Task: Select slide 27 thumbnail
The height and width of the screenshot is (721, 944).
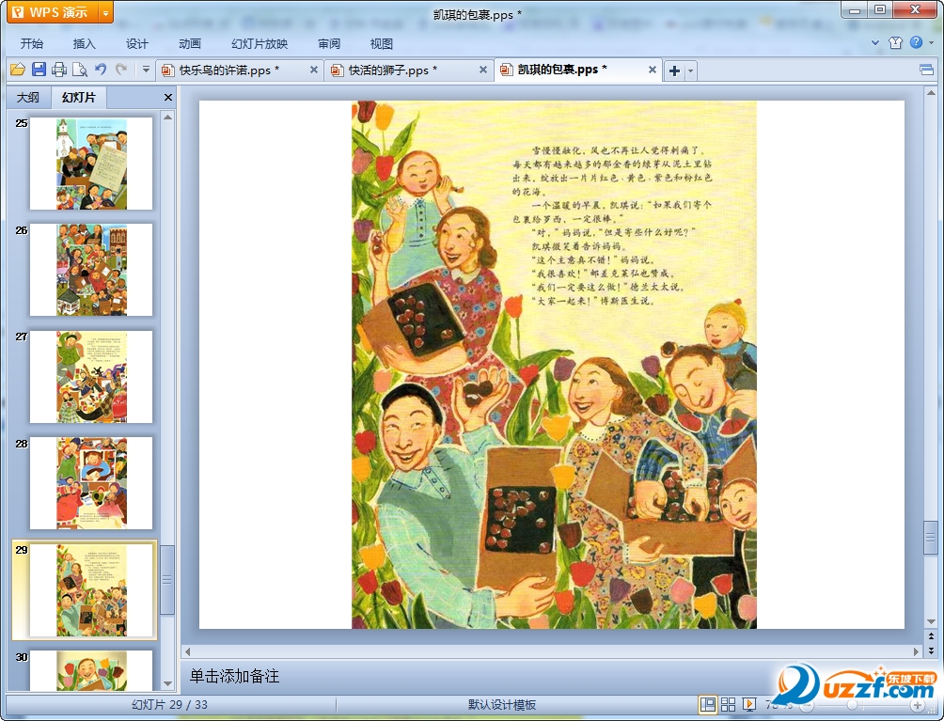Action: (x=91, y=377)
